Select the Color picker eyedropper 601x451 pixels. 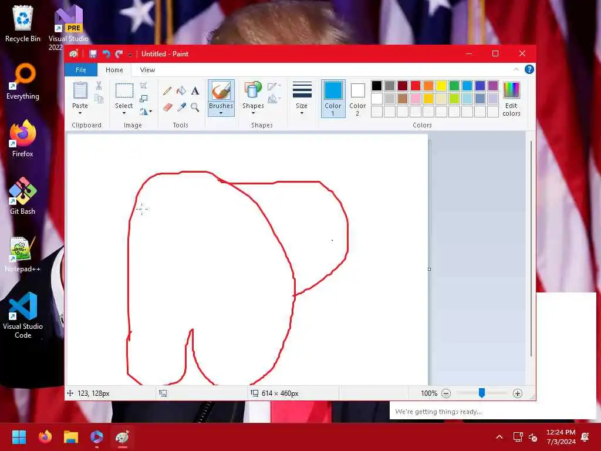coord(181,107)
